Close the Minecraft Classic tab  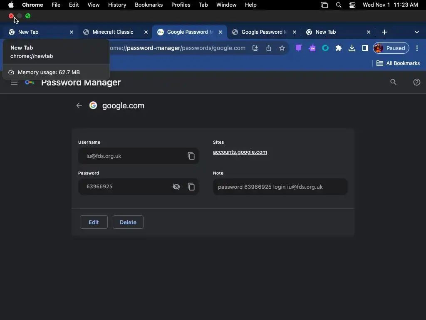pos(146,32)
